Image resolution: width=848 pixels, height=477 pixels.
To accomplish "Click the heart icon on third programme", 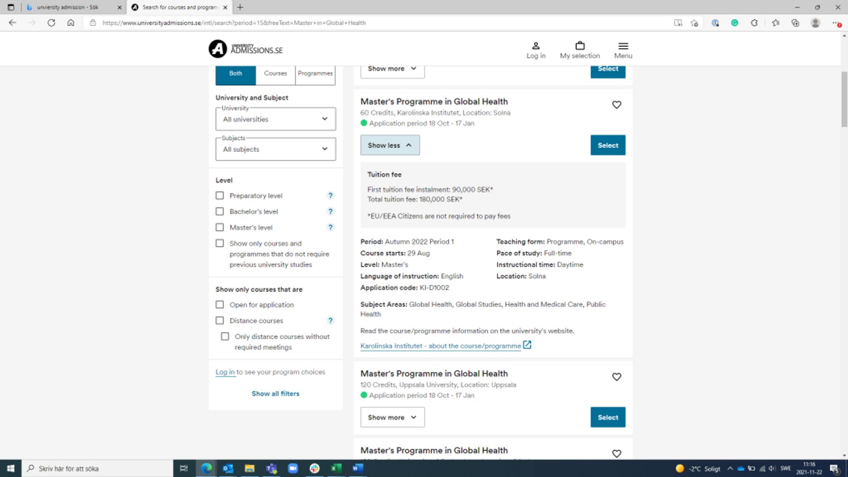I will pos(617,453).
